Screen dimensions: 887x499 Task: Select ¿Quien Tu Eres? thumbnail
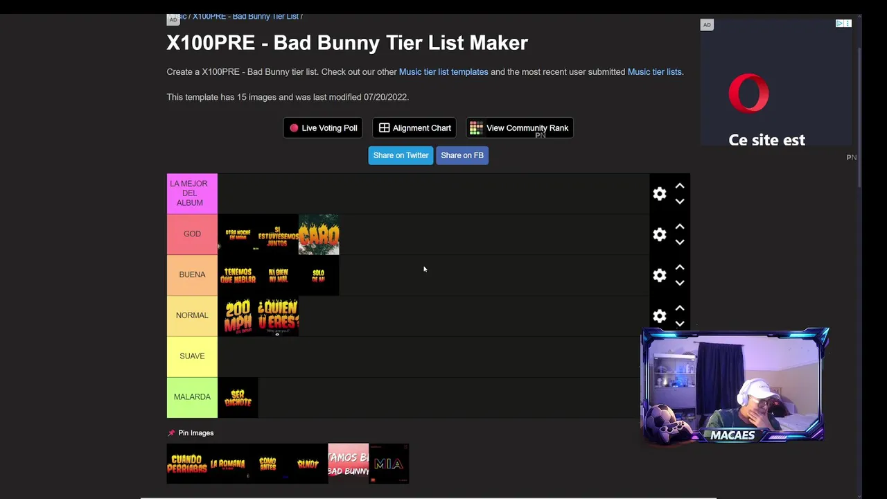tap(278, 316)
